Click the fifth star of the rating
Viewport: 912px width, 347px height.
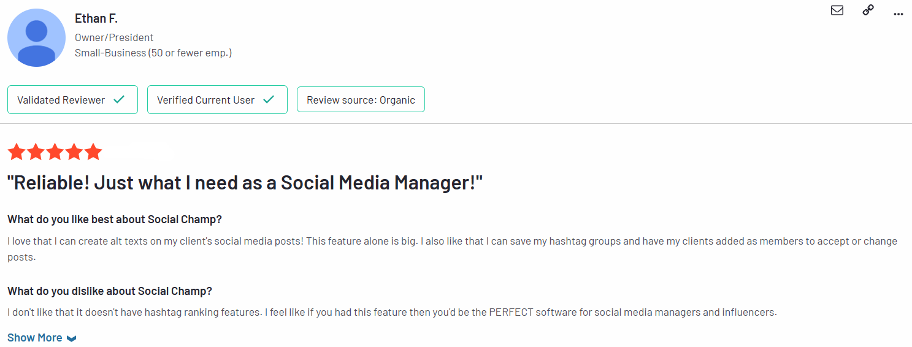coord(93,151)
